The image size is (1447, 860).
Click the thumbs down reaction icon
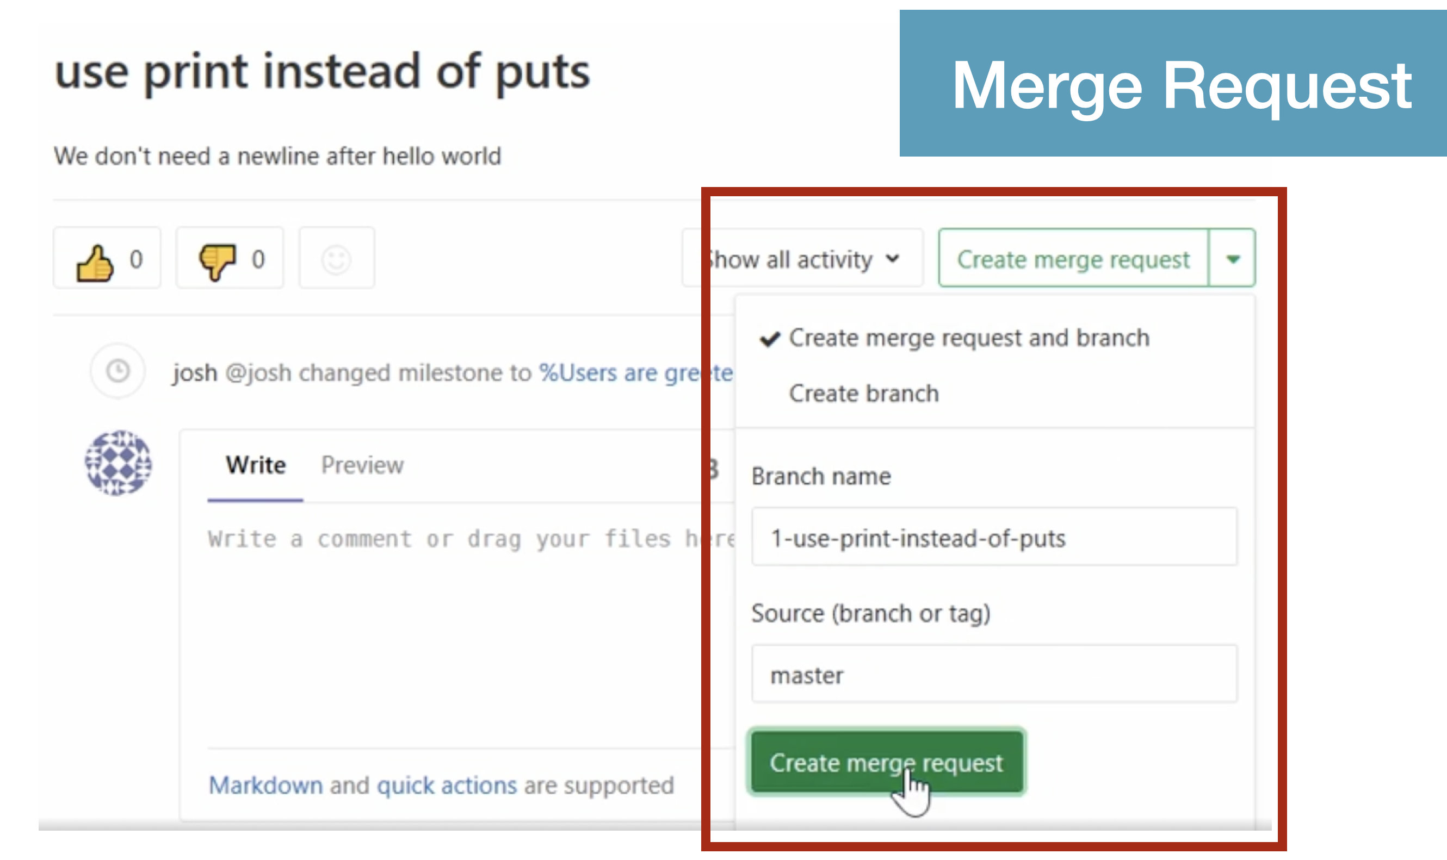(x=218, y=262)
